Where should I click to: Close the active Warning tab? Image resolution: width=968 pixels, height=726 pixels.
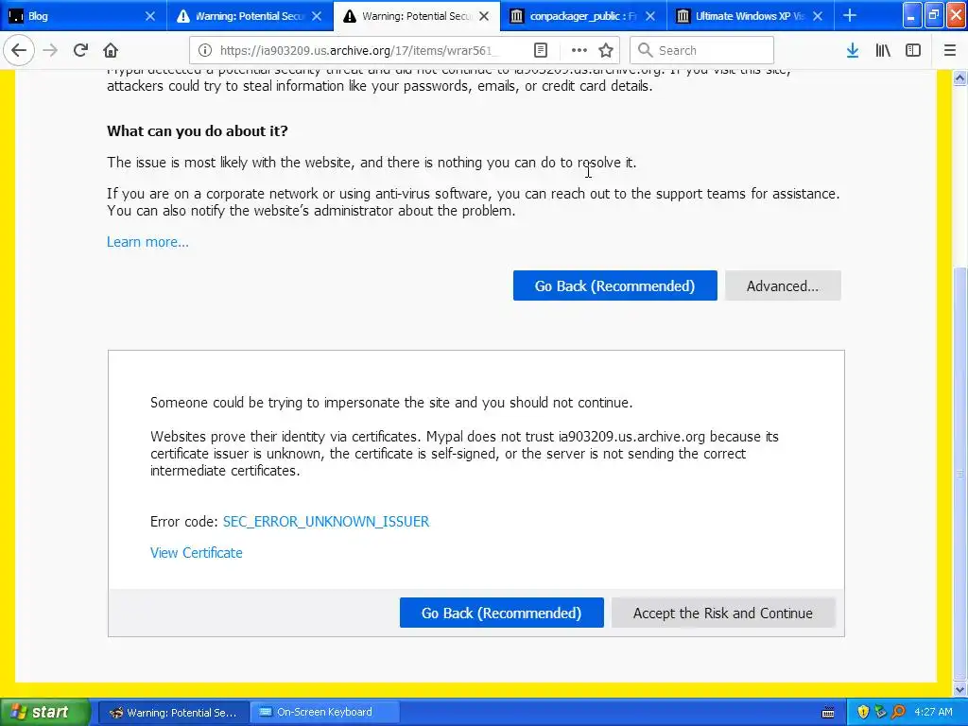[x=484, y=16]
